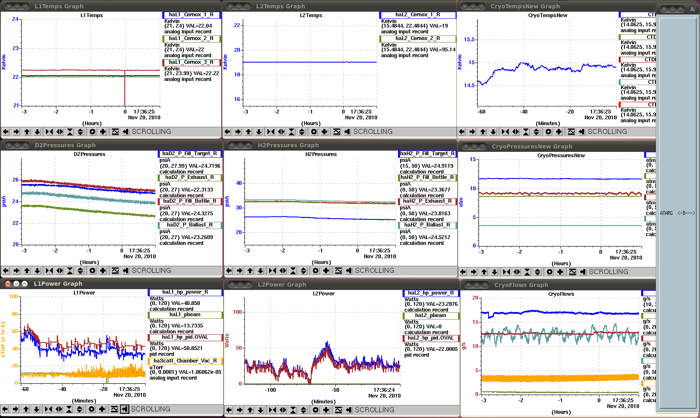Toggle scrolling mode in L1Power Graph
Image resolution: width=700 pixels, height=418 pixels.
(x=125, y=409)
